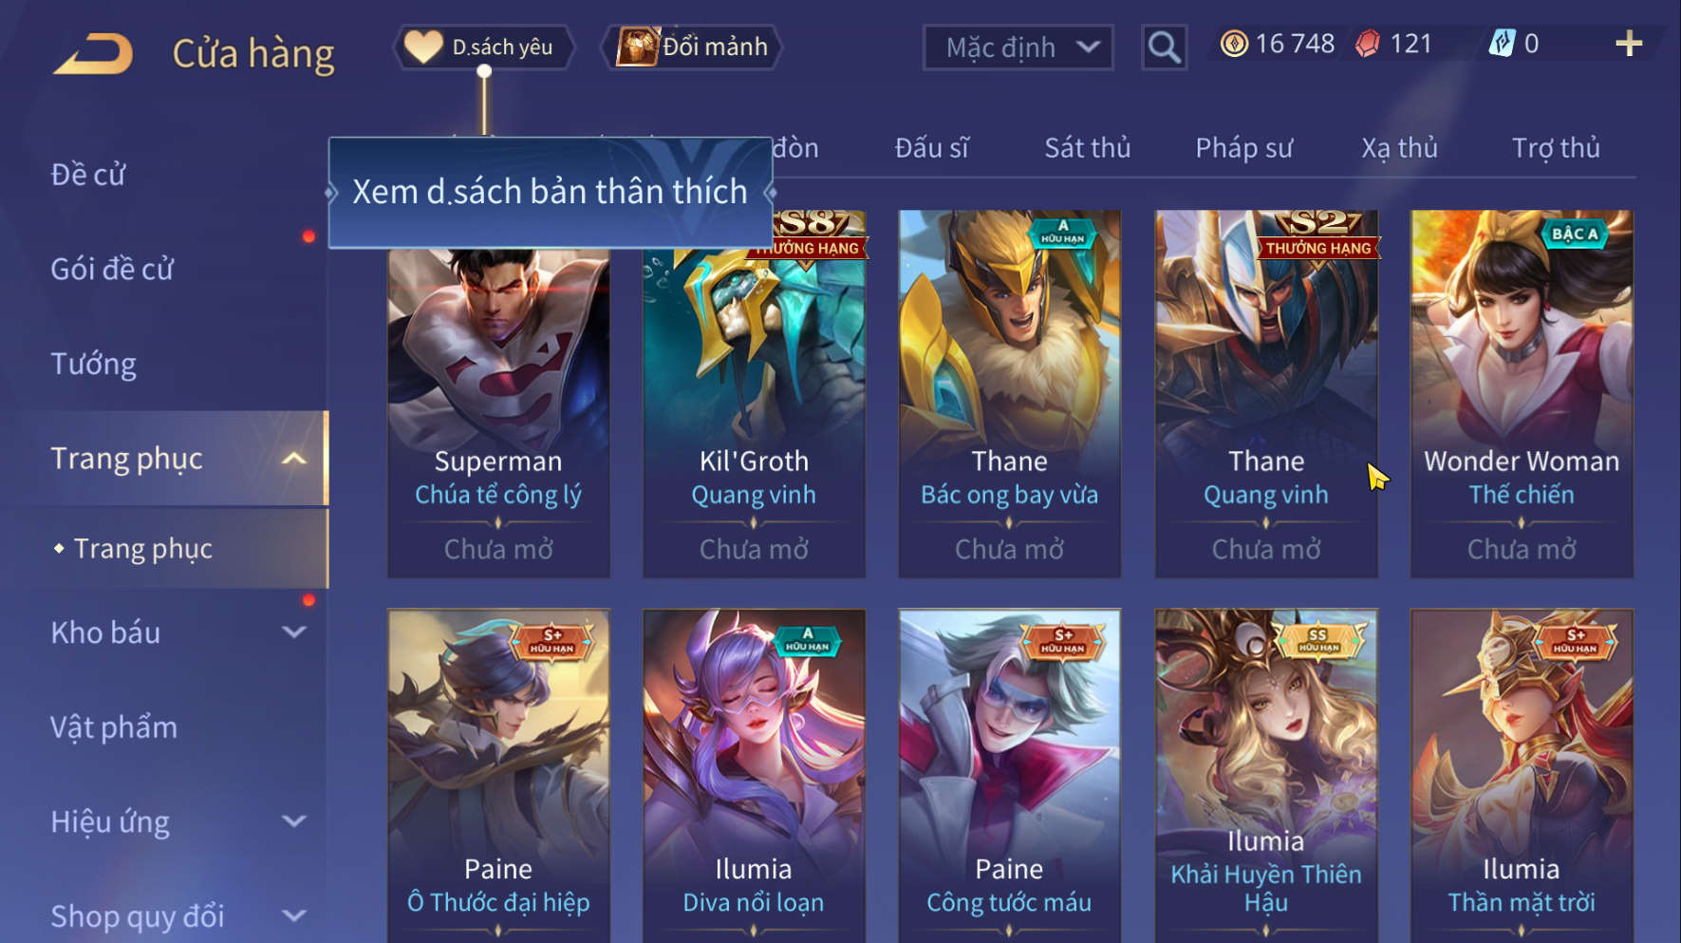Select Wonder Woman Thế chiến skin card
Viewport: 1681px width, 943px height.
tap(1522, 393)
